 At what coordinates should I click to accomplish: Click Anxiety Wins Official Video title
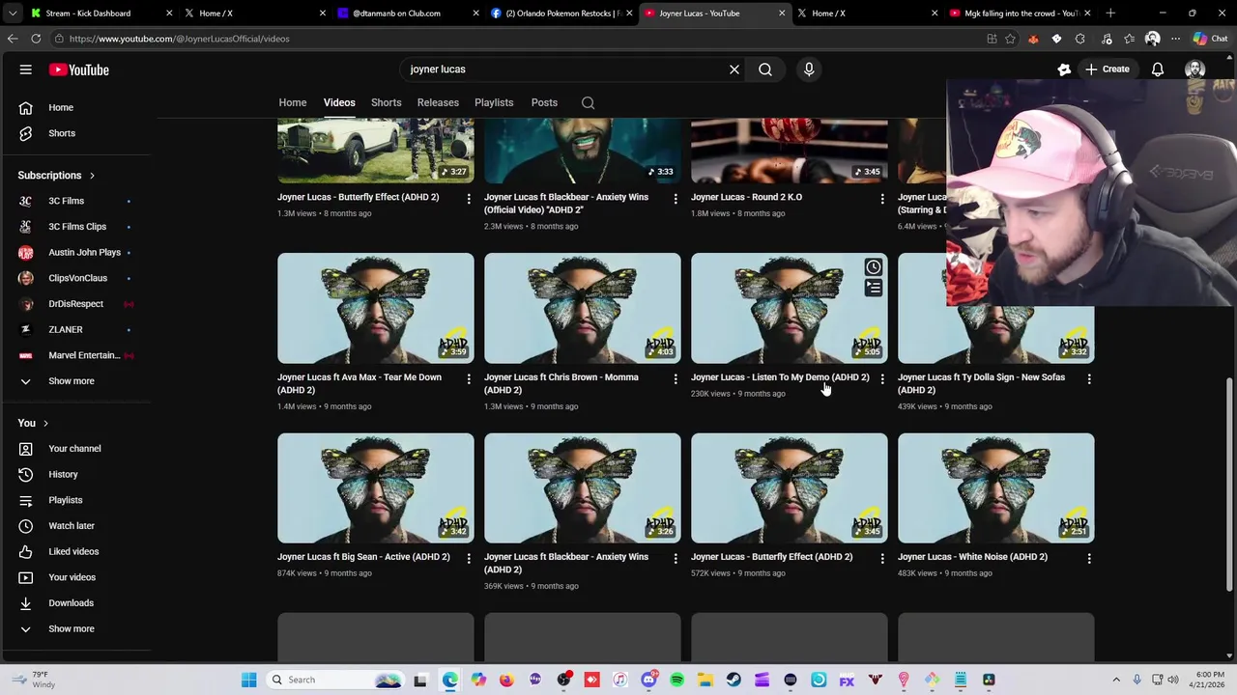[566, 204]
